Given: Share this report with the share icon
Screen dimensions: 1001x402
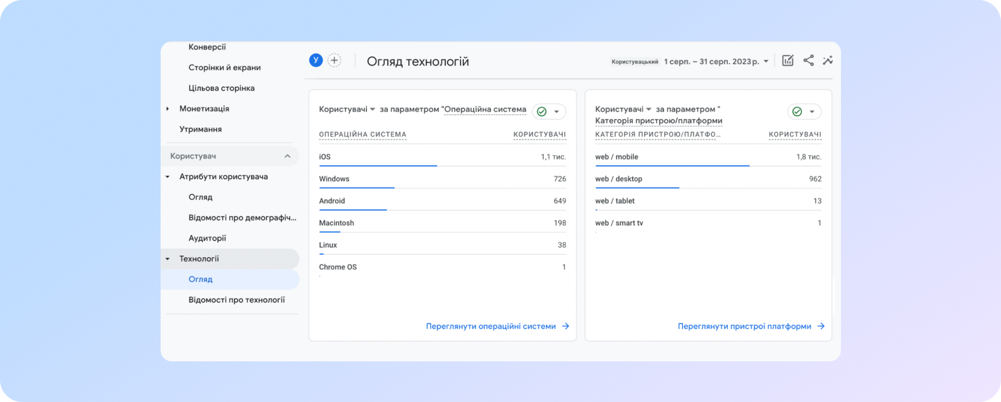Looking at the screenshot, I should [x=808, y=60].
